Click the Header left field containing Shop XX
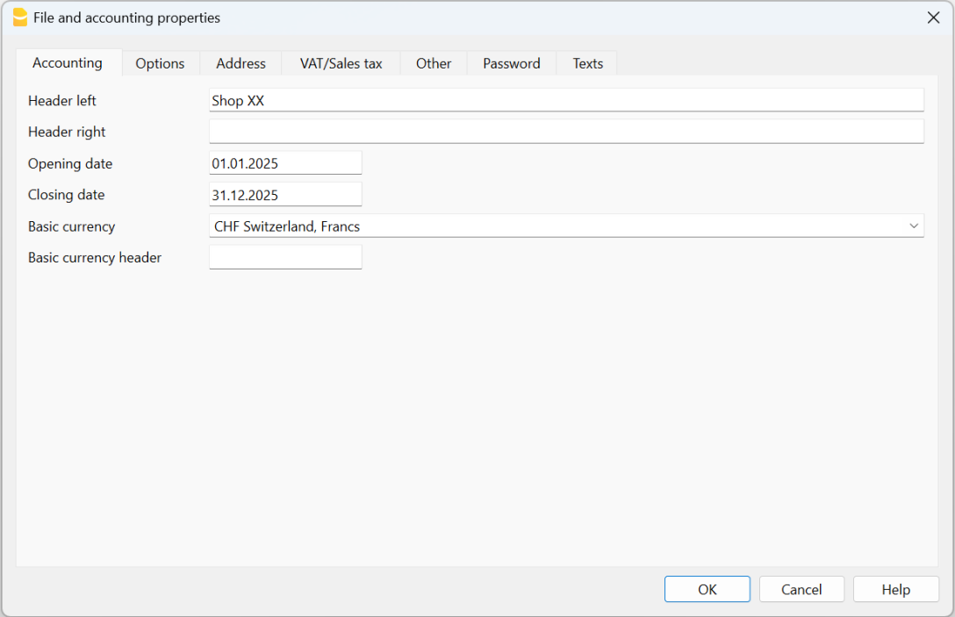 (x=566, y=101)
